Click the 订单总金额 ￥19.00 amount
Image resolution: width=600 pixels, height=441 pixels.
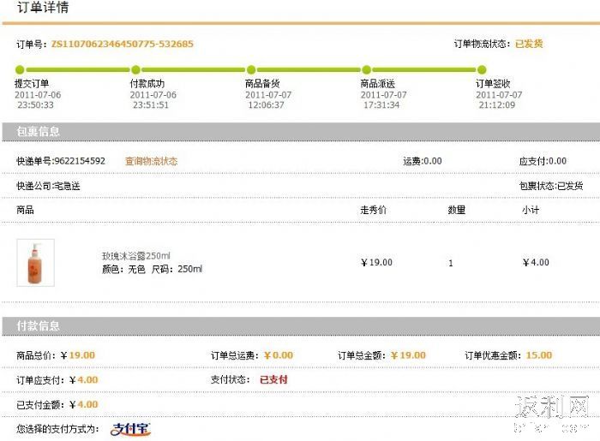(x=408, y=355)
